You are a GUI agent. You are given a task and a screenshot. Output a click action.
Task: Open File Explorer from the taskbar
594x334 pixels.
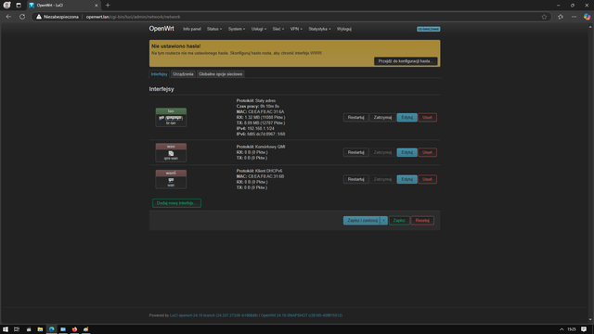coord(40,329)
